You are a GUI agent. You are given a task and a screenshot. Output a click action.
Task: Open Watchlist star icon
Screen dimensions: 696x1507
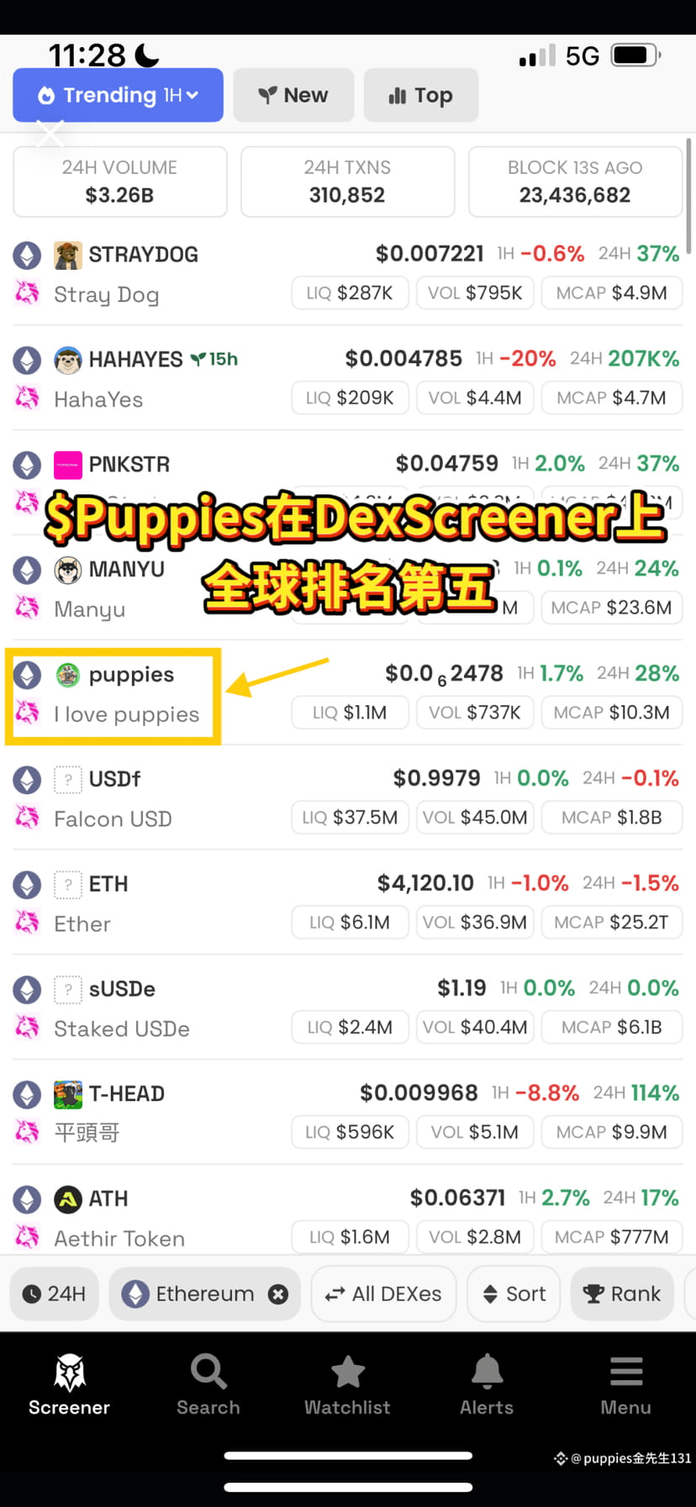(347, 1372)
